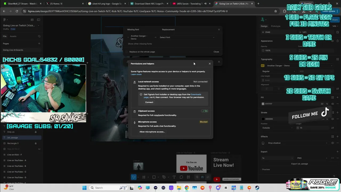Add an effect with plus icon
Image resolution: width=341 pixels, height=192 pixels.
(338, 137)
